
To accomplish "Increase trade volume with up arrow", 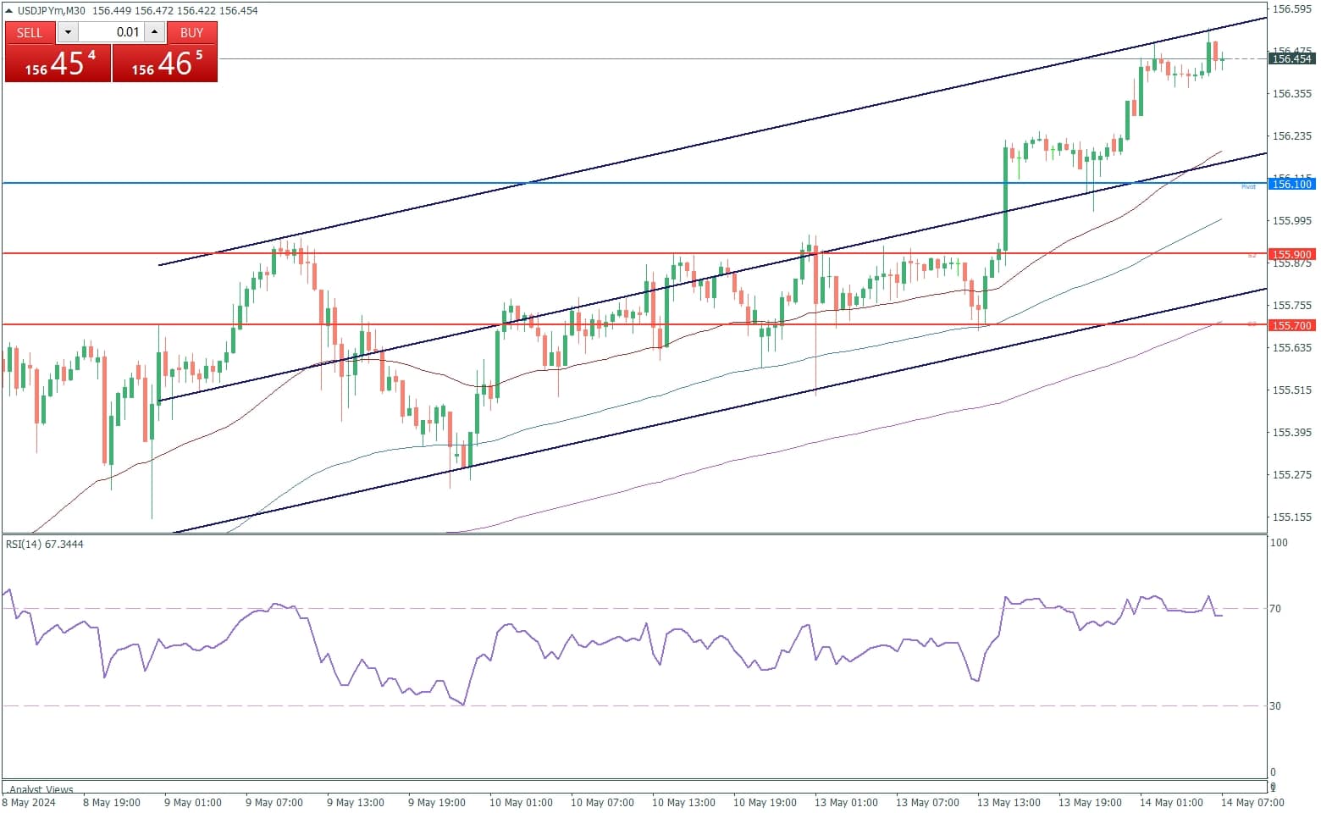I will [x=154, y=32].
